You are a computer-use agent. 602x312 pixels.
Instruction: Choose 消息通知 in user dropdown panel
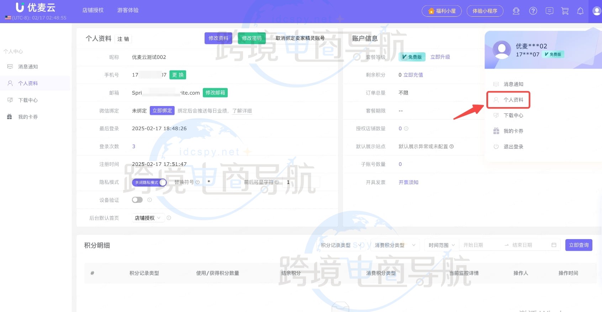513,84
